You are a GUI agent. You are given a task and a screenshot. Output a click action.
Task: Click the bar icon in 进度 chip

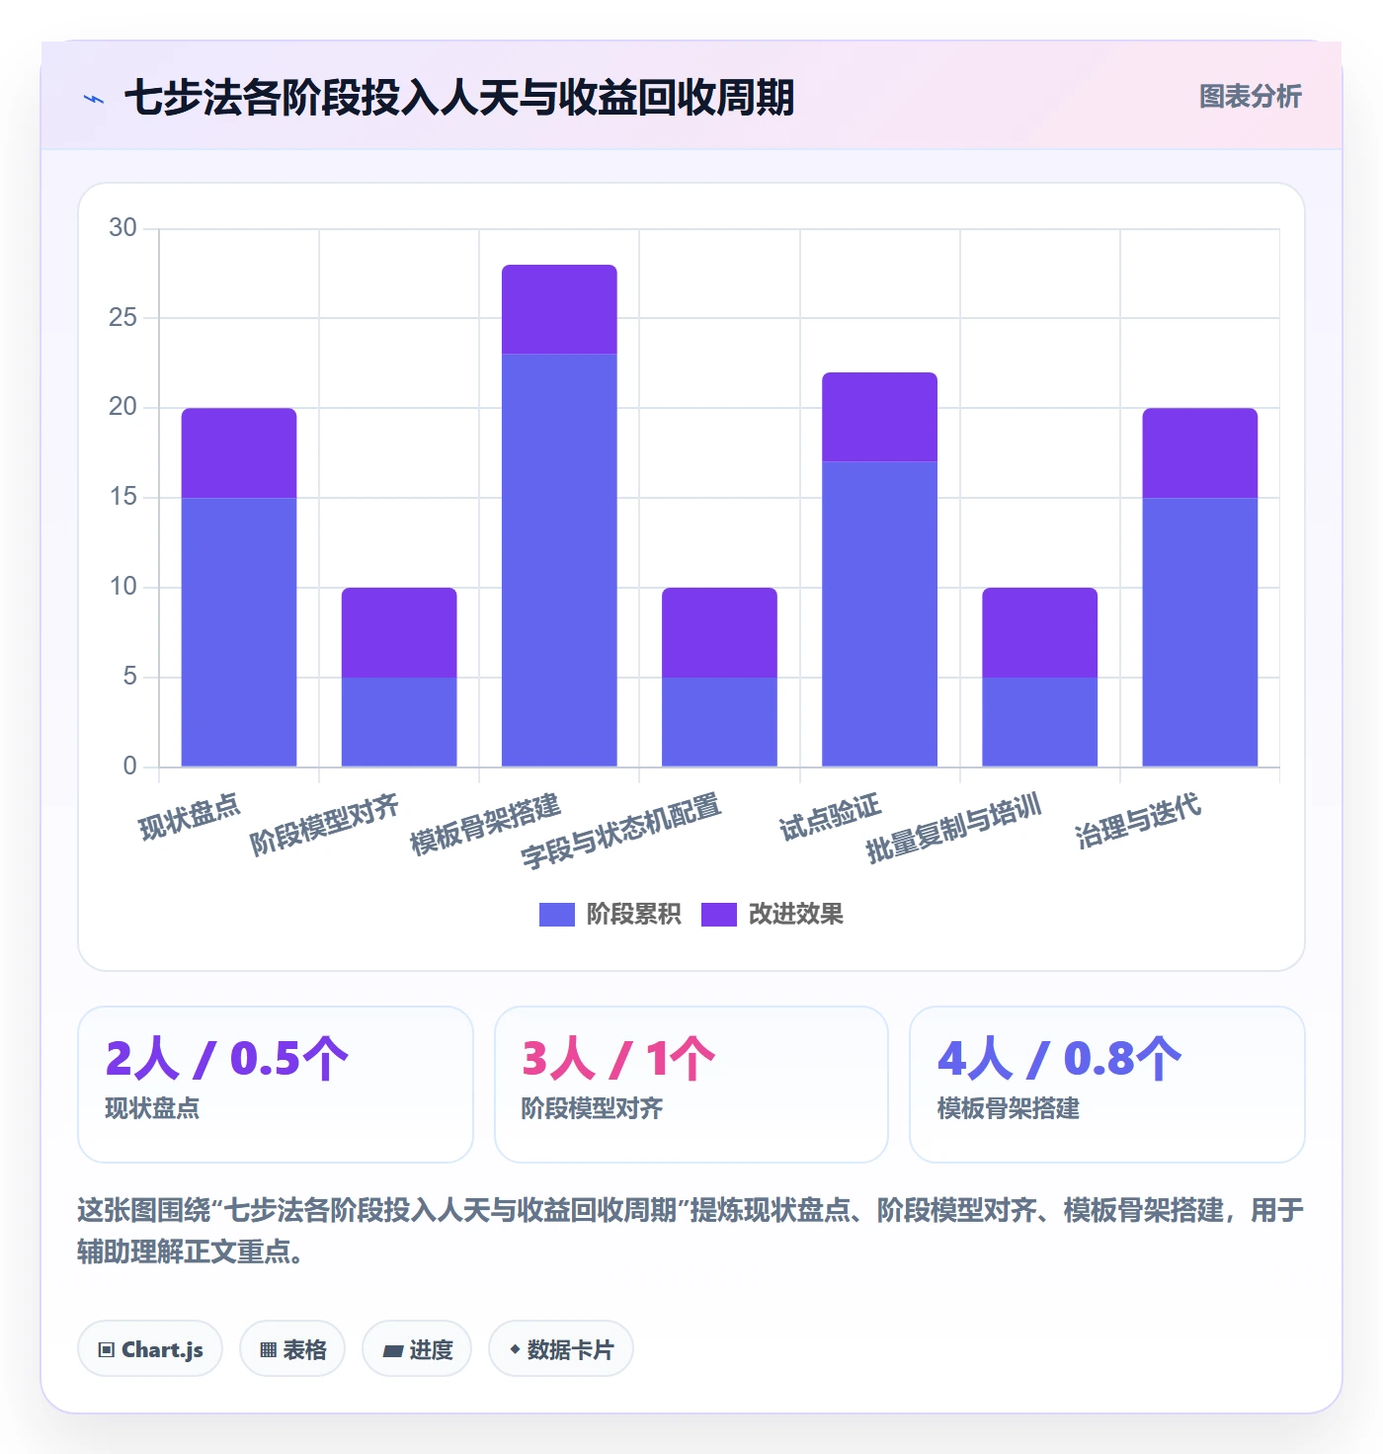pyautogui.click(x=393, y=1351)
